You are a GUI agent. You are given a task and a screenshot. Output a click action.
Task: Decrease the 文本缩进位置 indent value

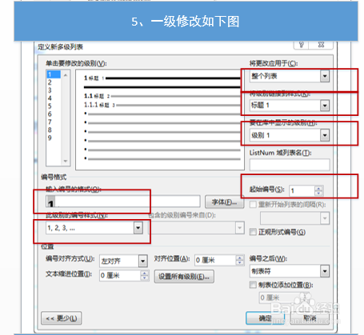click(144, 278)
